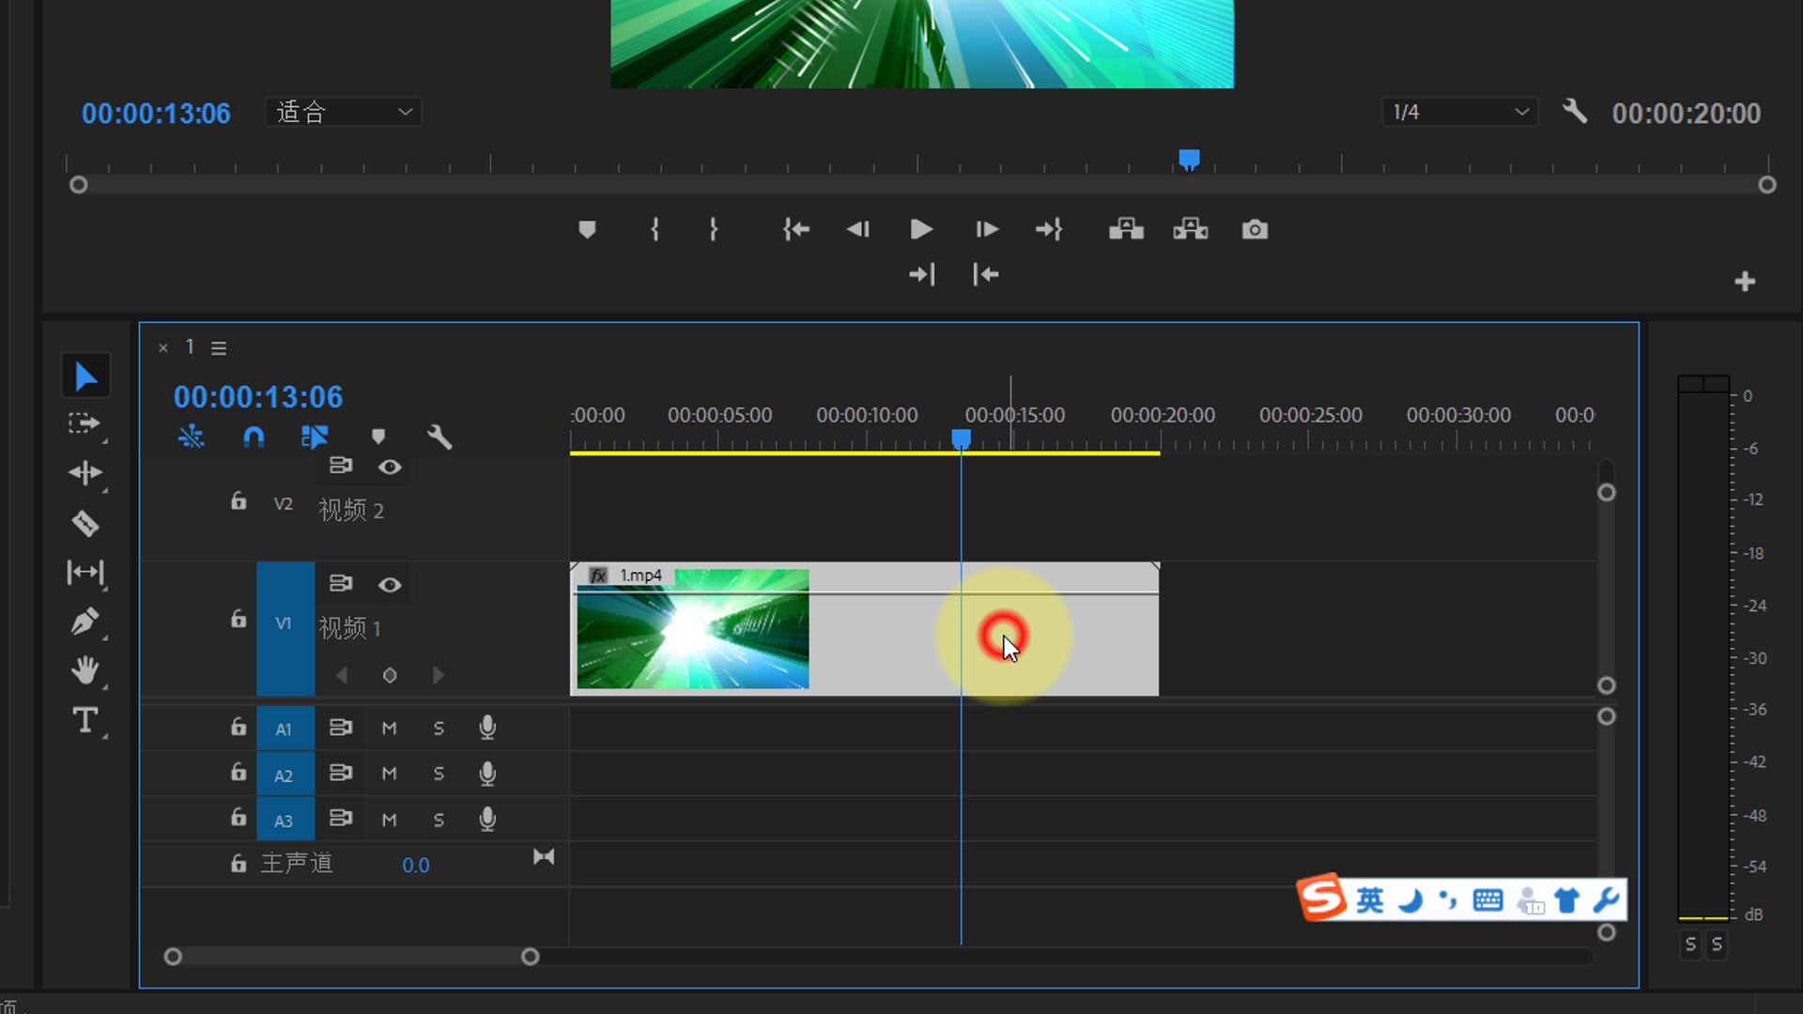This screenshot has height=1014, width=1803.
Task: Toggle snap in timeline magnet icon
Action: [254, 437]
